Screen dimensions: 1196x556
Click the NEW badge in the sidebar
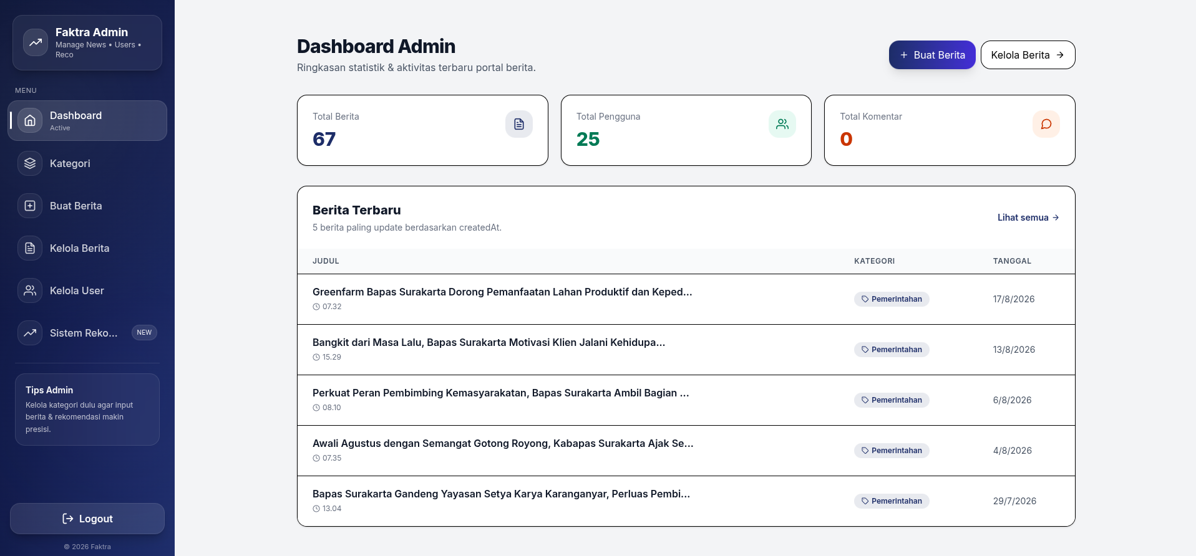(144, 332)
